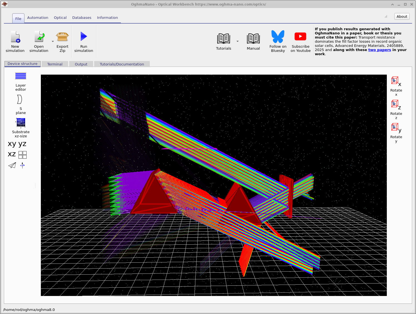Click the Run simulation button
The height and width of the screenshot is (314, 416).
84,41
